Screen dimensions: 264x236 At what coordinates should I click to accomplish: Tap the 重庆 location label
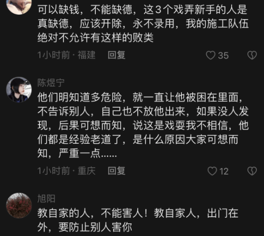coord(87,171)
